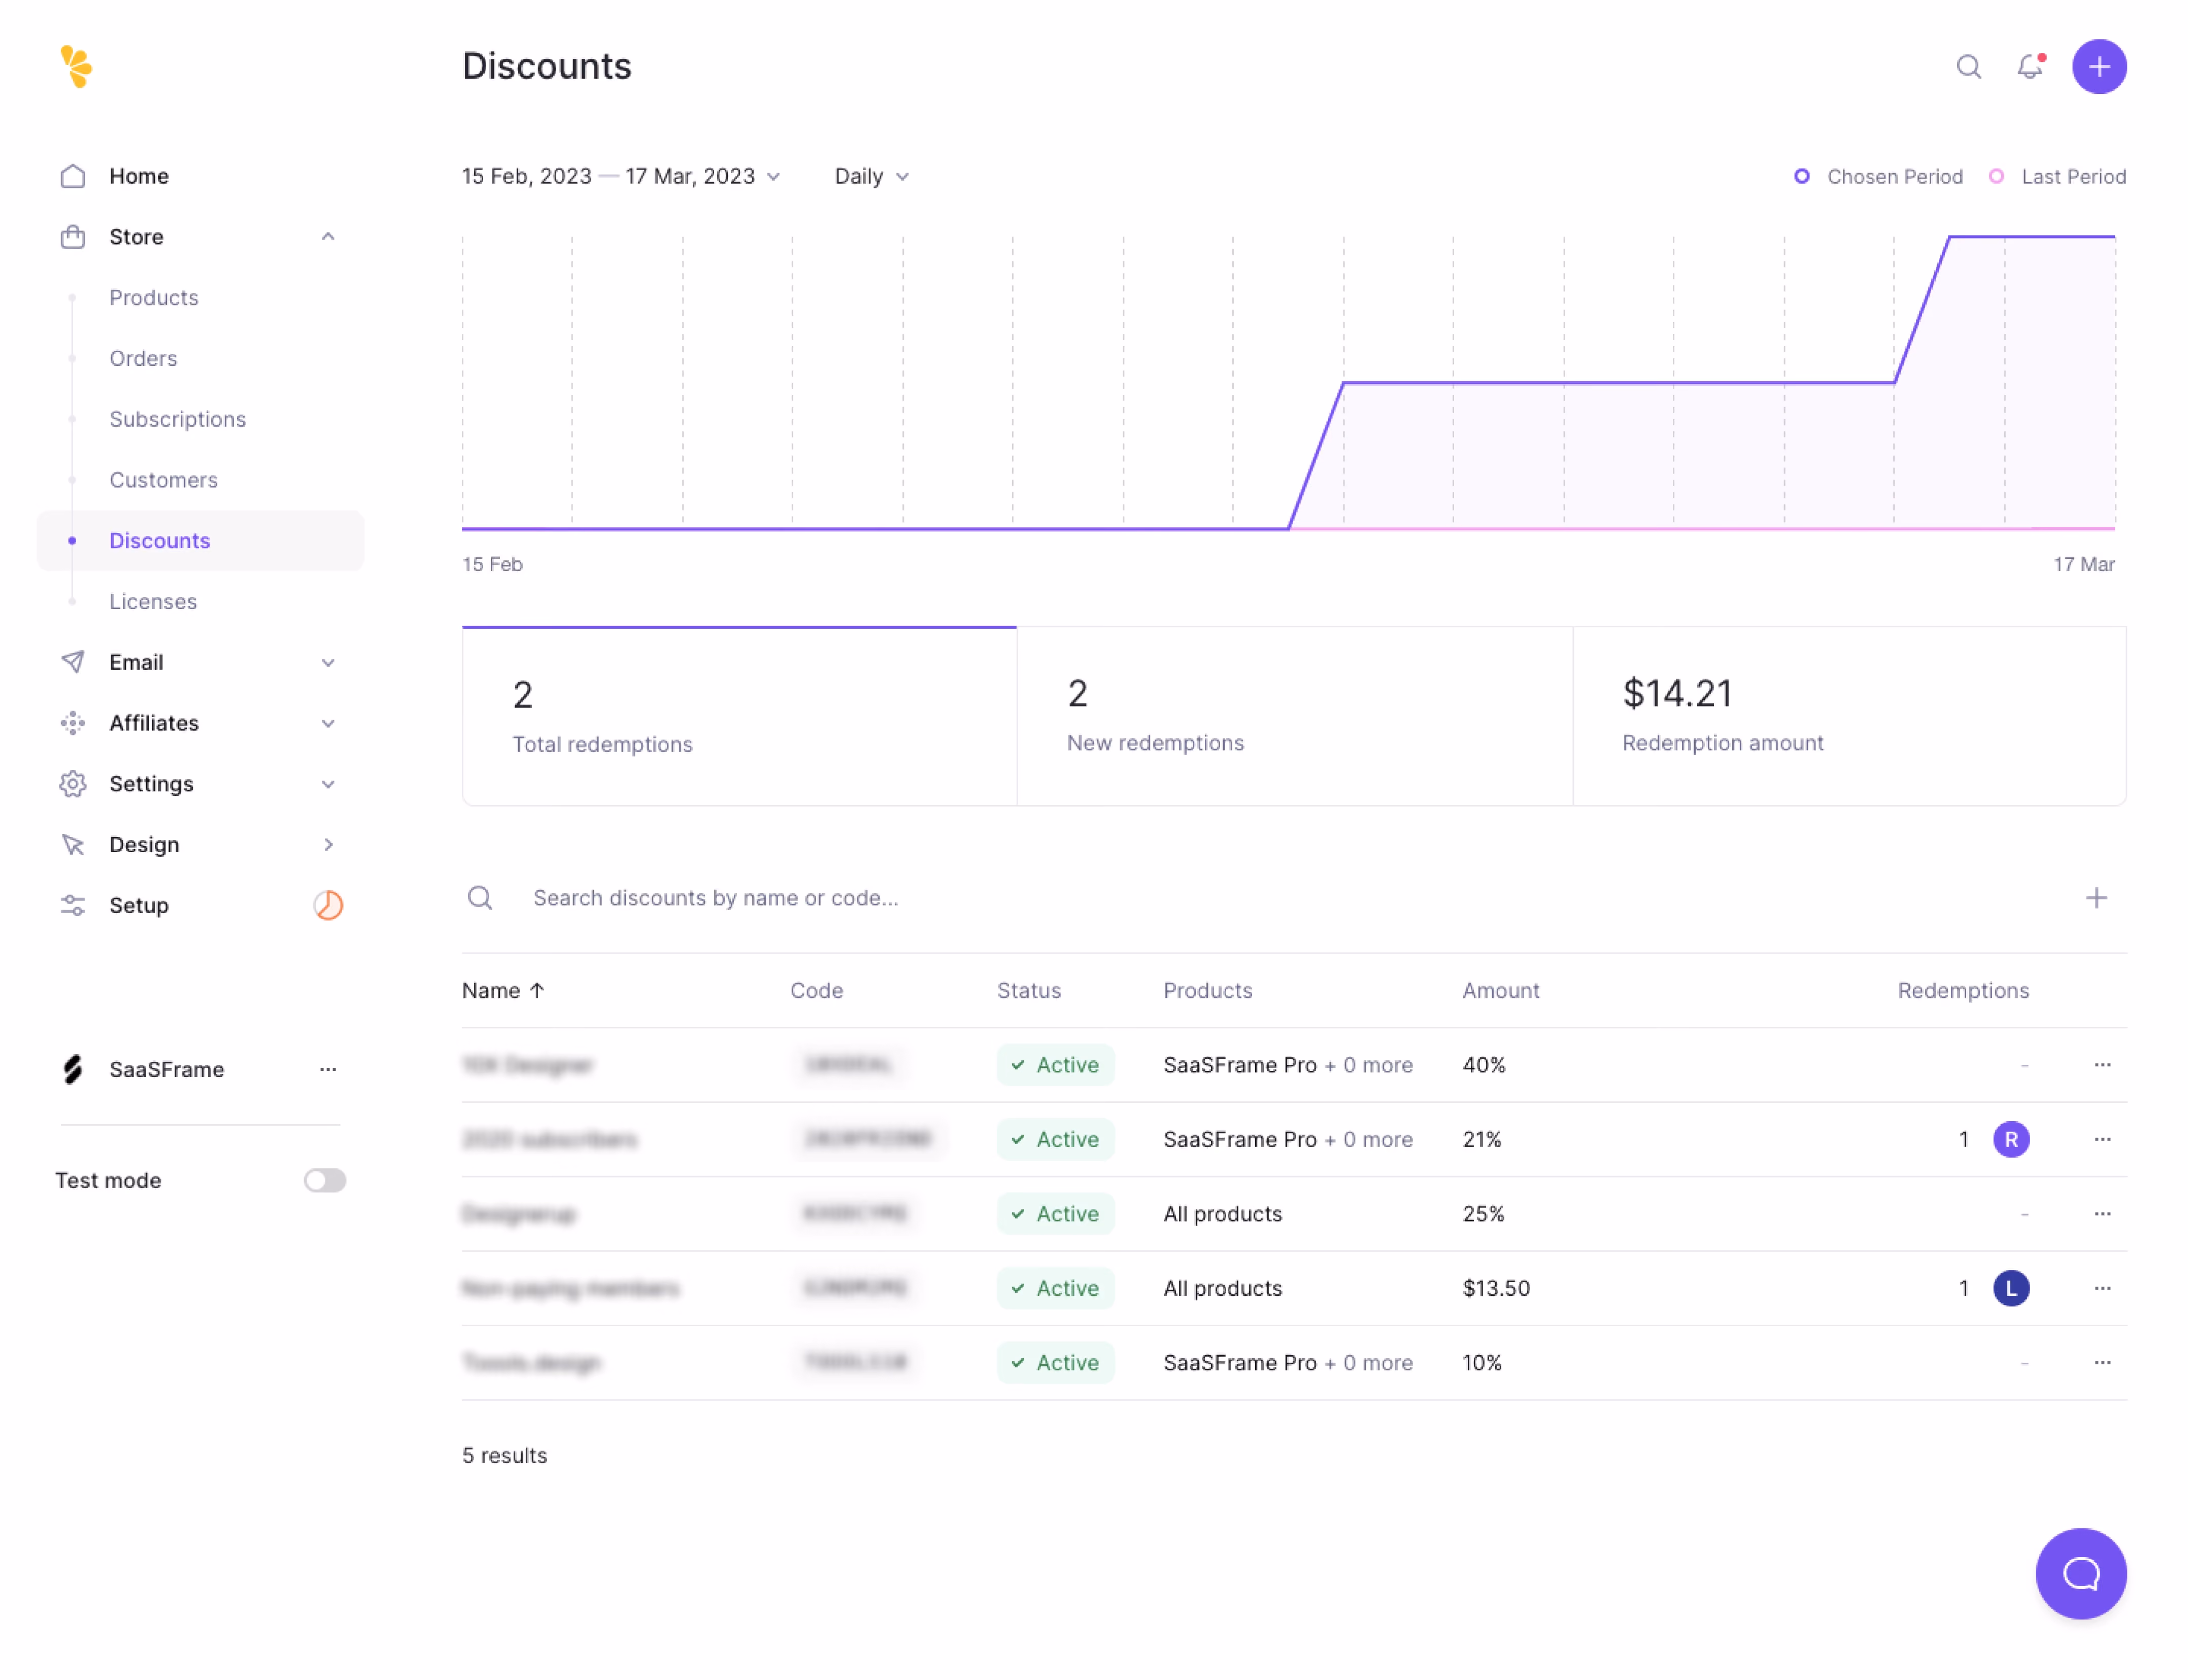The image size is (2188, 1680).
Task: Open Orders in the sidebar
Action: pyautogui.click(x=143, y=359)
